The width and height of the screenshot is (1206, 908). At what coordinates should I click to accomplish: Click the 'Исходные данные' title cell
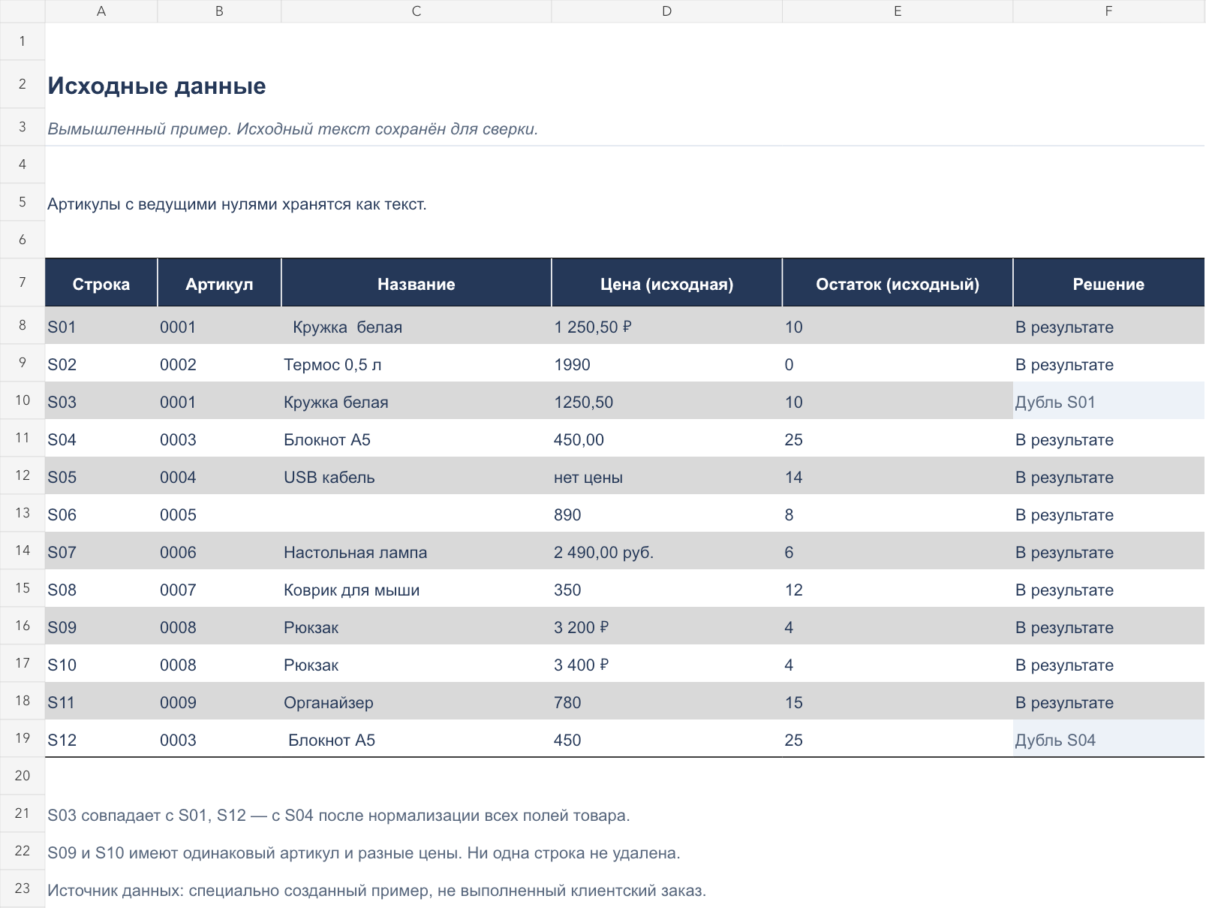[x=157, y=86]
